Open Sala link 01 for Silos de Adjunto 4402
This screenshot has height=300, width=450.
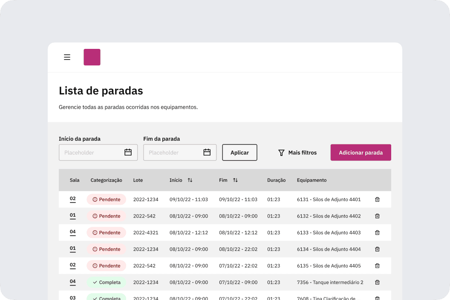[73, 215]
